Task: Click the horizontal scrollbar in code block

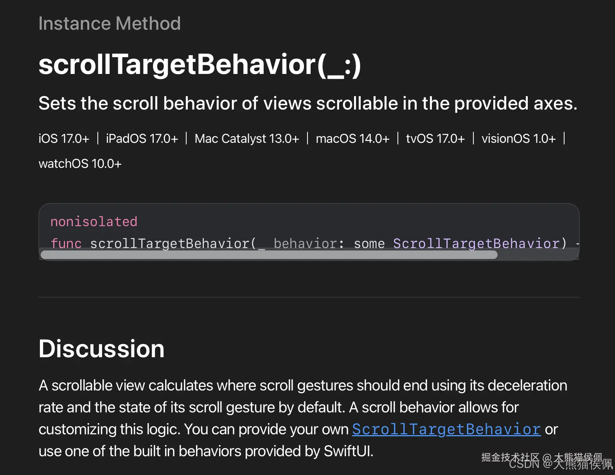Action: 269,255
